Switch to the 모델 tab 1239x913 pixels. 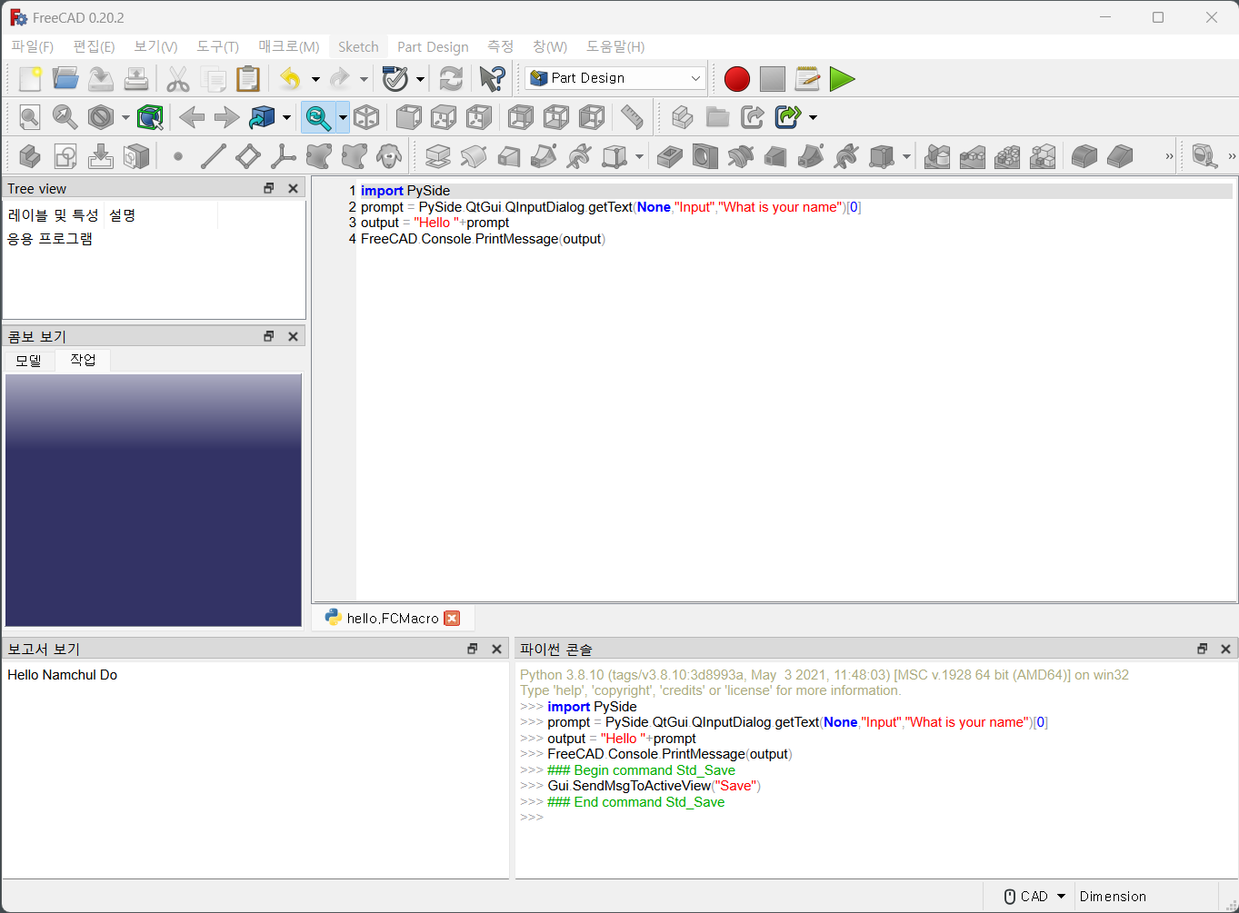29,361
